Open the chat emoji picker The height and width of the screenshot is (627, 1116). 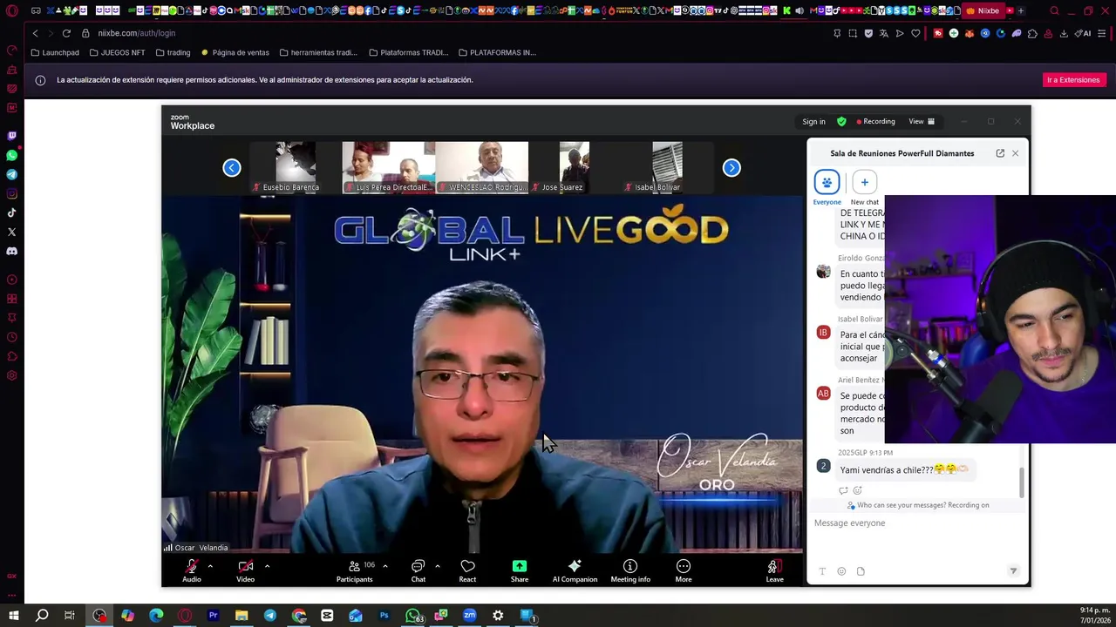[841, 571]
